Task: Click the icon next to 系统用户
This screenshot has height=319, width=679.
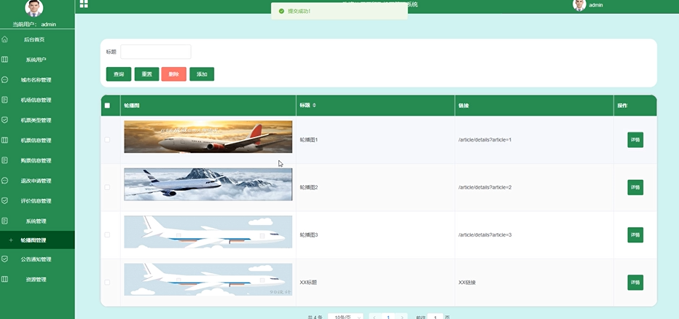Action: pos(5,60)
